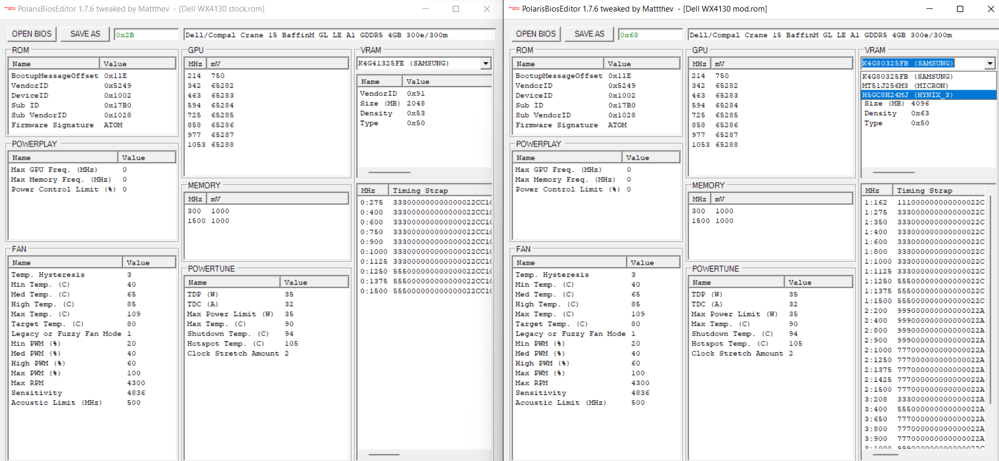Select Firmware Signature row in mod.rom window
The width and height of the screenshot is (999, 461).
(597, 125)
